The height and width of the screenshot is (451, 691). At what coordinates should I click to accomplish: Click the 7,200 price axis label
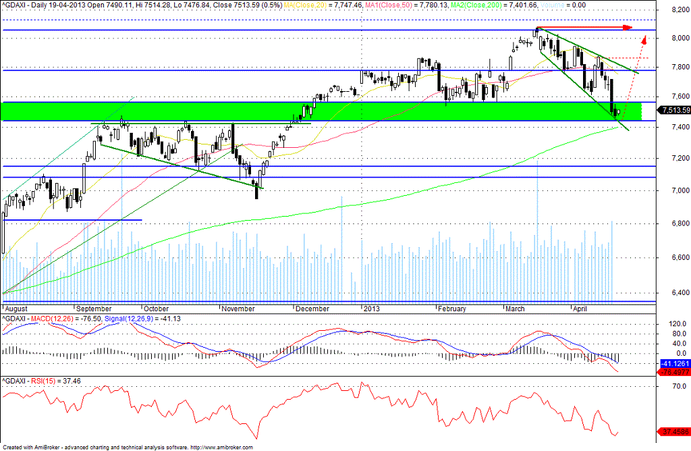[680, 158]
